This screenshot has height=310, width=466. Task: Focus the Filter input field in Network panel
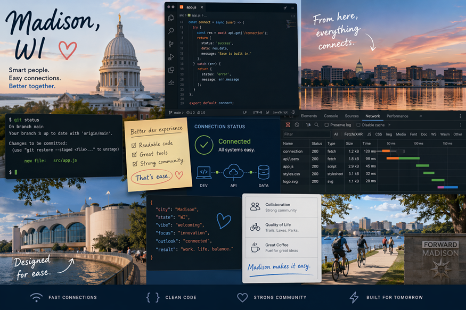[x=306, y=134]
